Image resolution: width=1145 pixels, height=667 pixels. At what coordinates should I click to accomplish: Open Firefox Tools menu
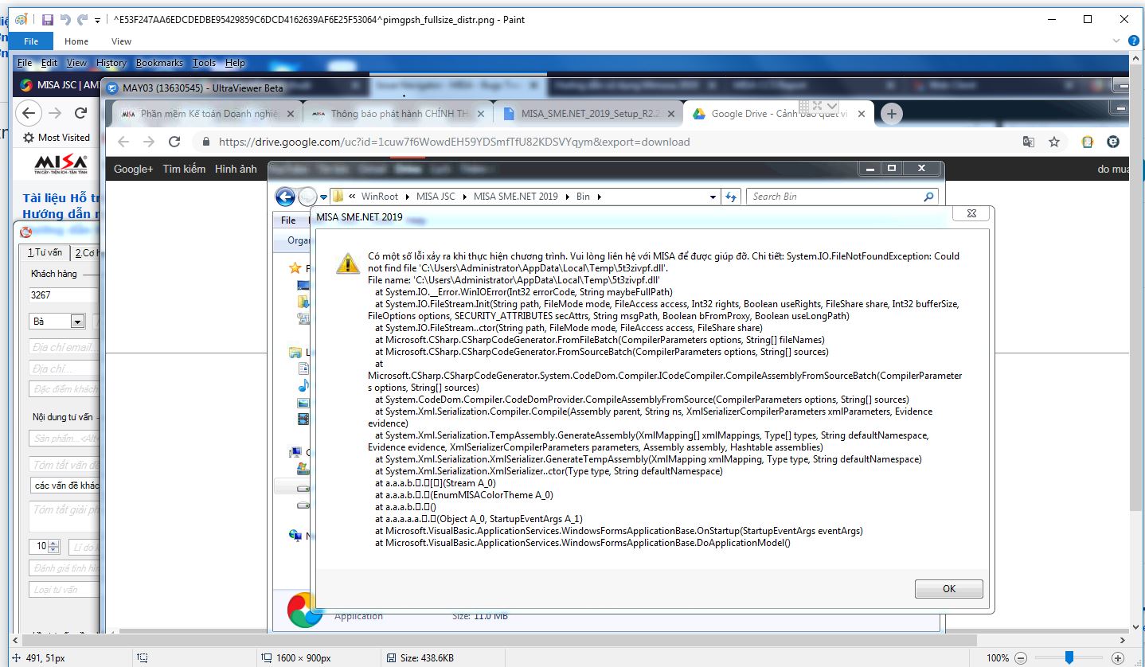pyautogui.click(x=204, y=63)
